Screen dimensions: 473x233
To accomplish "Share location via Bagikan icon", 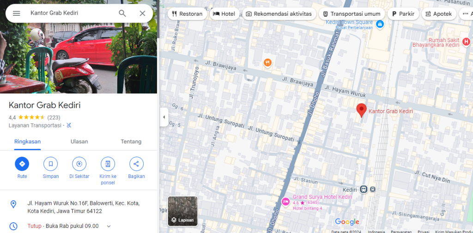I will [136, 164].
